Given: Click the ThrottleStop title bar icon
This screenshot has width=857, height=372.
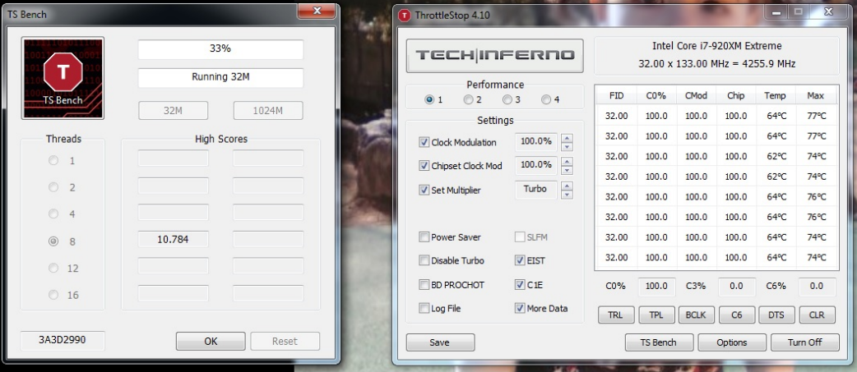Looking at the screenshot, I should (x=404, y=16).
